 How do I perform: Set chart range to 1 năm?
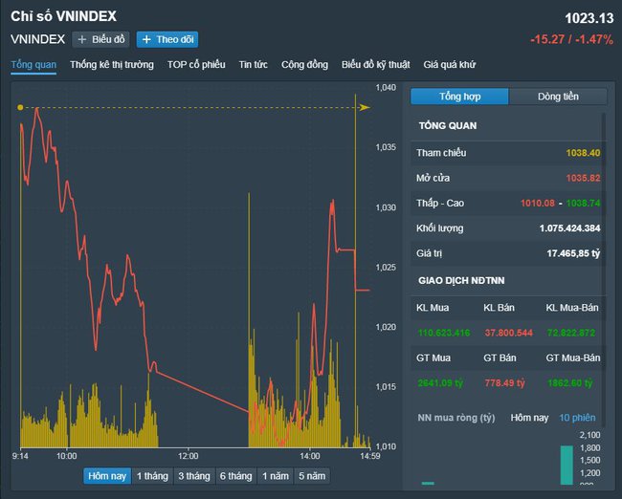point(276,476)
